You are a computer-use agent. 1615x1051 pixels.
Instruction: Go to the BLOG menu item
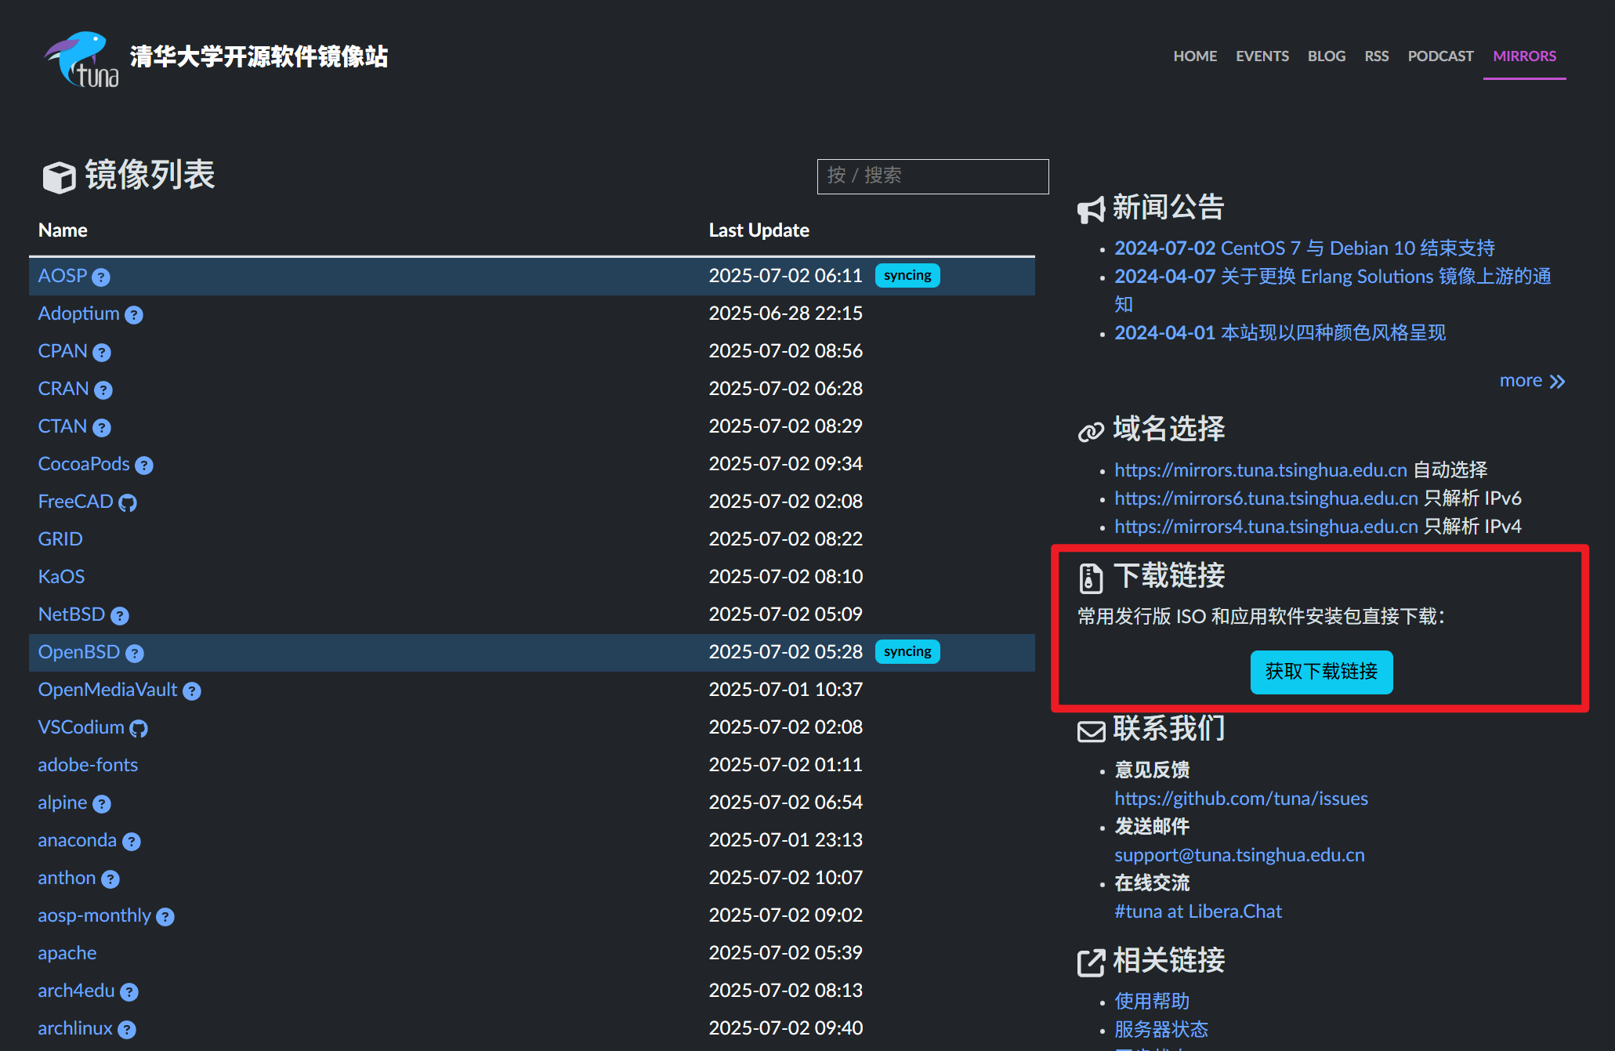point(1326,56)
